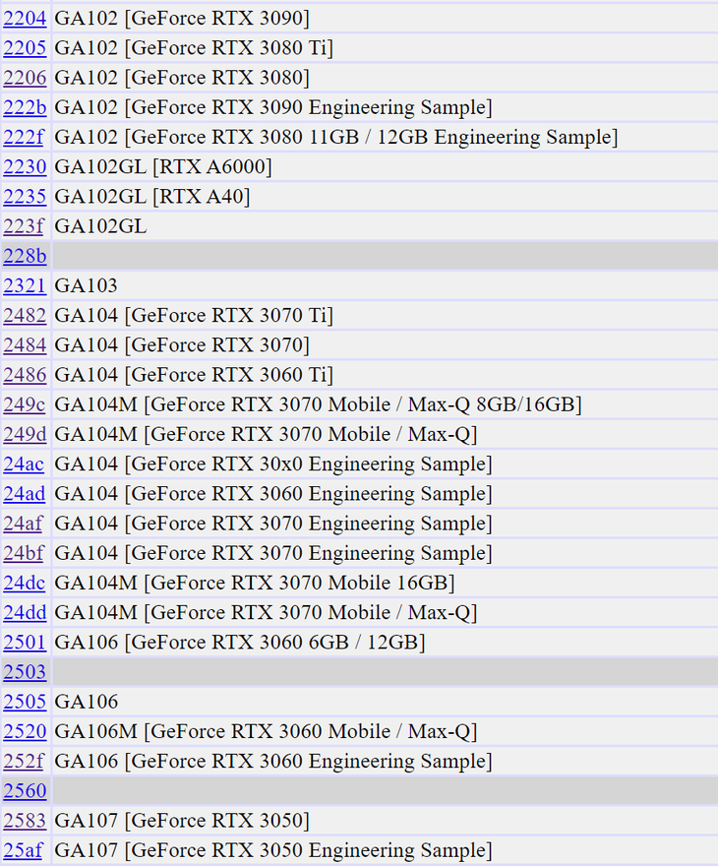Click device ID link 2206
Screen dimensions: 718x866
pyautogui.click(x=25, y=78)
